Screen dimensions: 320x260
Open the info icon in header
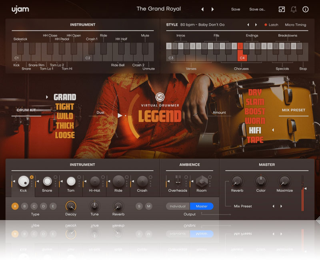[x=306, y=9]
